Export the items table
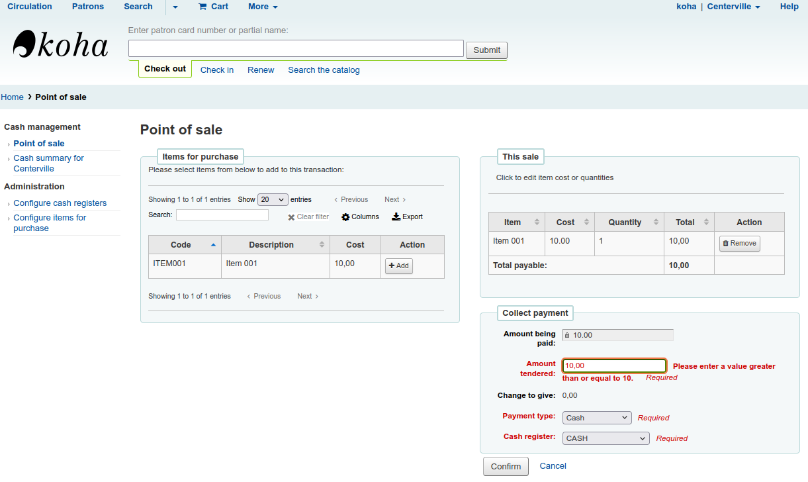 point(407,217)
